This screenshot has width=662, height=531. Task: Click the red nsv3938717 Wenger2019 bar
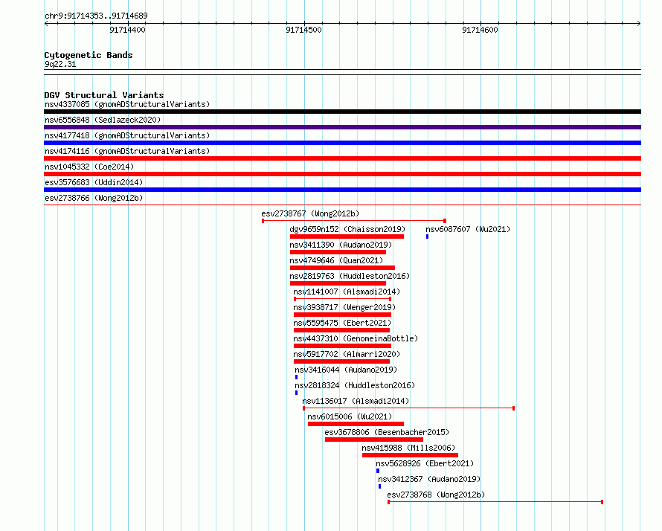pos(342,315)
